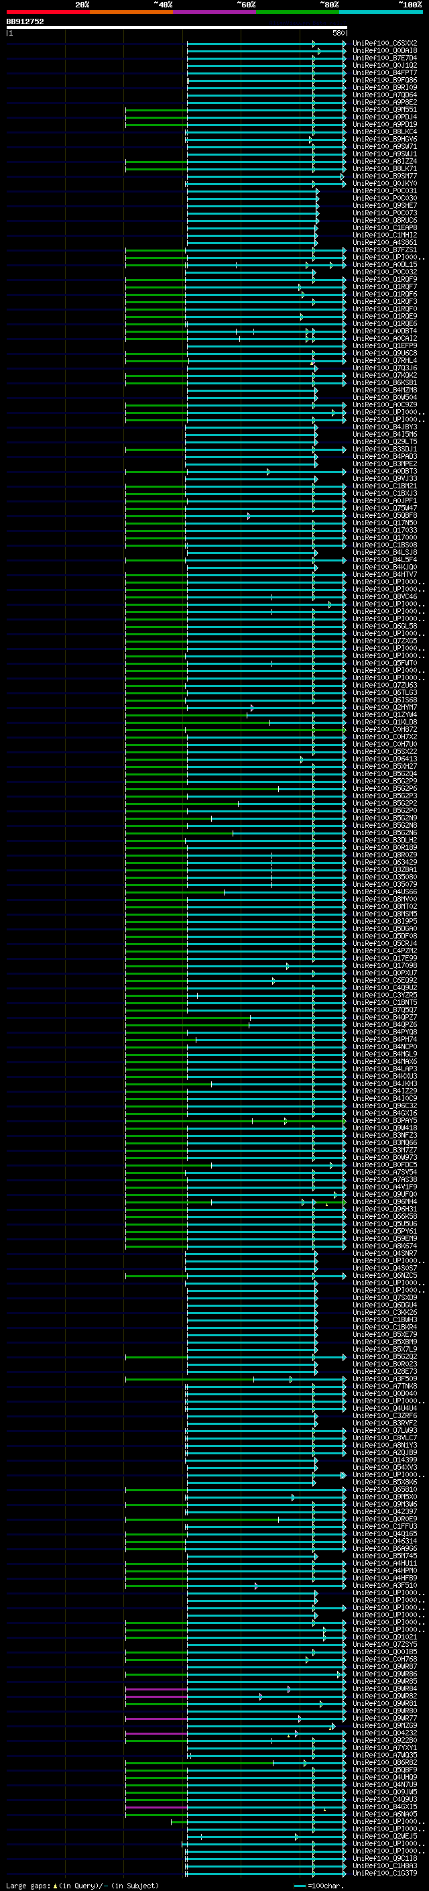
Task: Open hit UniRef100_C6EQ92
Action: (x=385, y=980)
